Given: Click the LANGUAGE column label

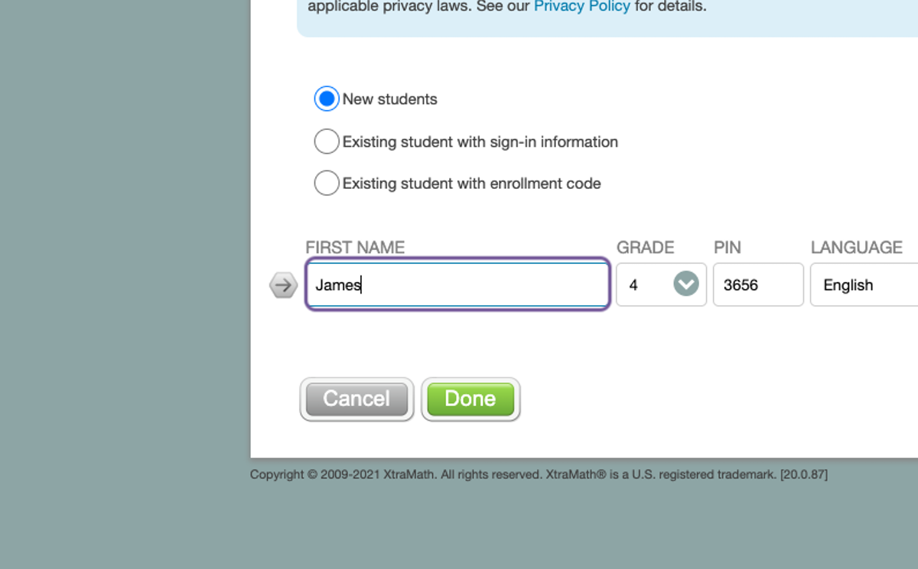Looking at the screenshot, I should click(856, 247).
